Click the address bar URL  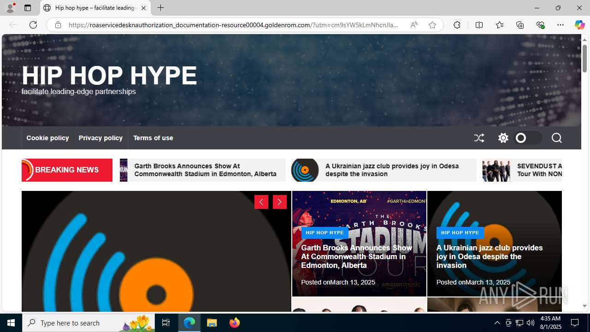click(x=233, y=25)
